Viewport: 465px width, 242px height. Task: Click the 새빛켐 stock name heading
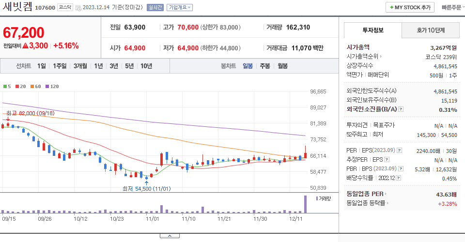(17, 6)
